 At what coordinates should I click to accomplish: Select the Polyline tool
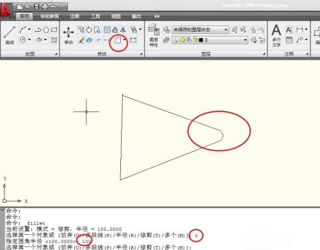tap(38, 29)
